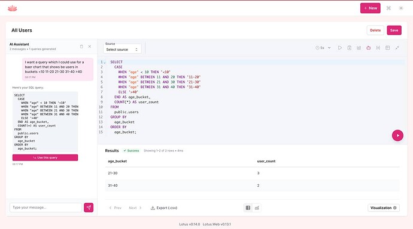Open the format query toolbar icon
Viewport: 413px width, 229px height.
point(359,48)
